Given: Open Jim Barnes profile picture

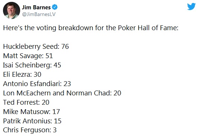Looking at the screenshot, I should coord(12,10).
